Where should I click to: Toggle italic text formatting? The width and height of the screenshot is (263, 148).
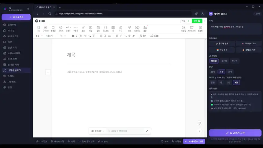77,36
